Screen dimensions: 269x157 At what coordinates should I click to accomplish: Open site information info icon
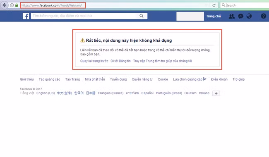[x=12, y=5]
